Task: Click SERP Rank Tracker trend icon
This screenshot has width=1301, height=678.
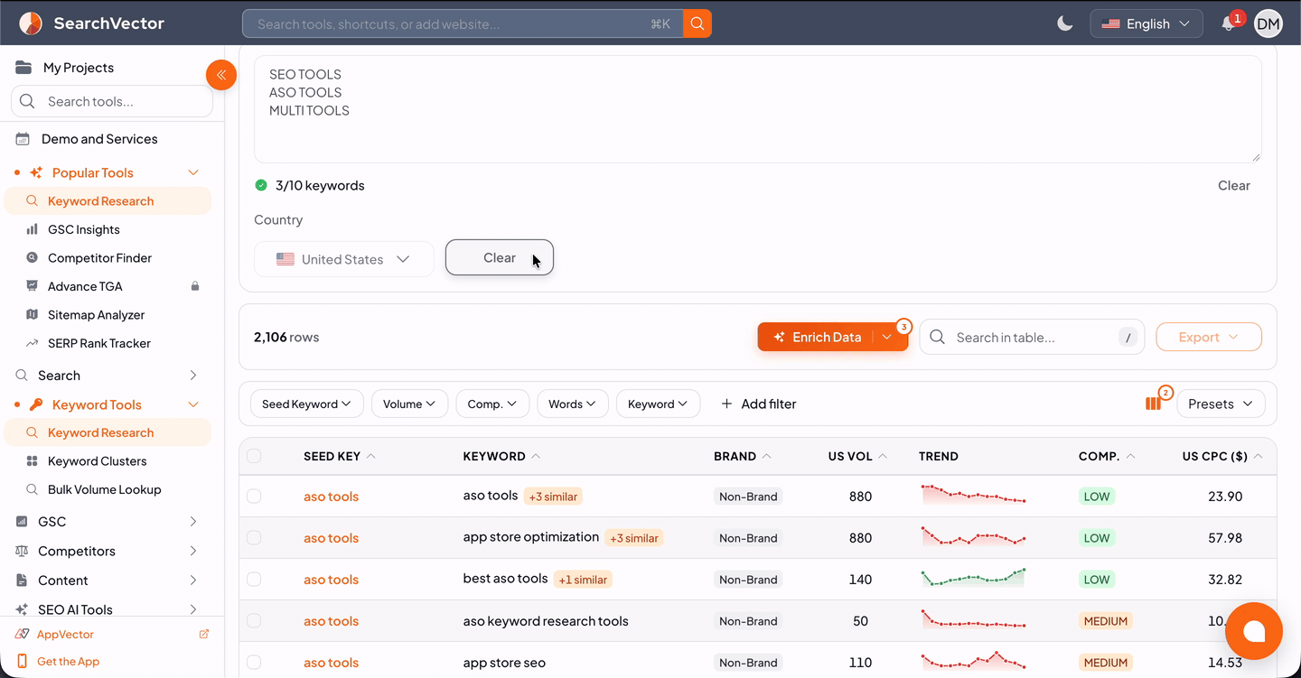Action: [x=33, y=343]
